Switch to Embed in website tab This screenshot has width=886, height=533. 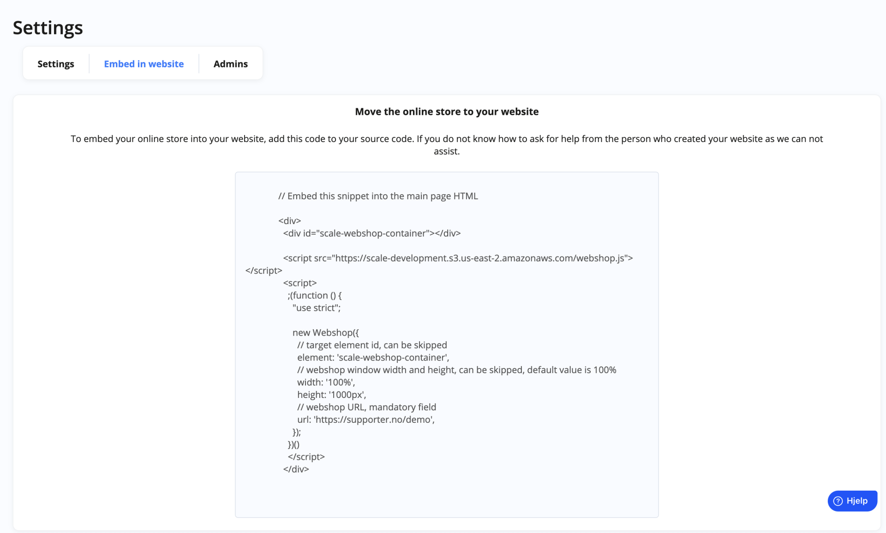point(144,64)
